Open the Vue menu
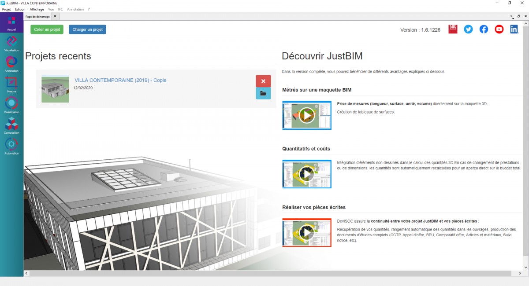This screenshot has width=529, height=286. tap(51, 9)
